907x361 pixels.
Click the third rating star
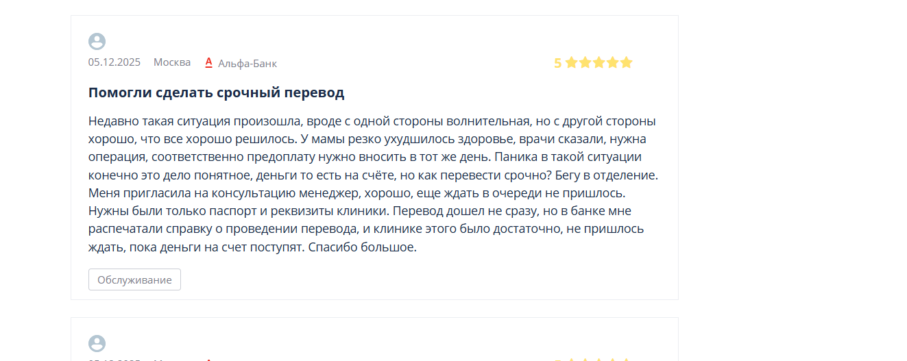pos(598,63)
